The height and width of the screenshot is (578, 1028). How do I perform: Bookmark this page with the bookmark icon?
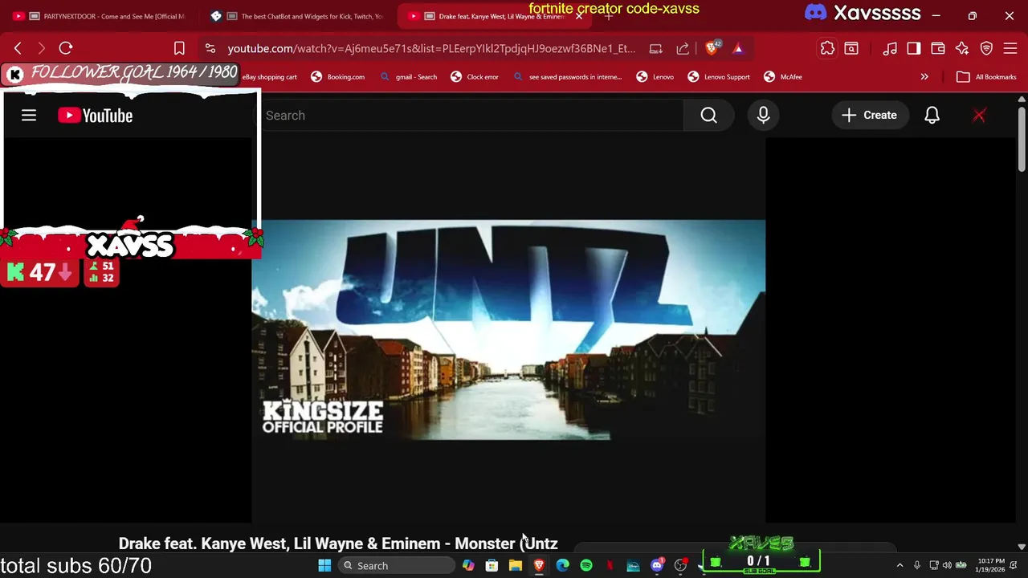click(179, 48)
